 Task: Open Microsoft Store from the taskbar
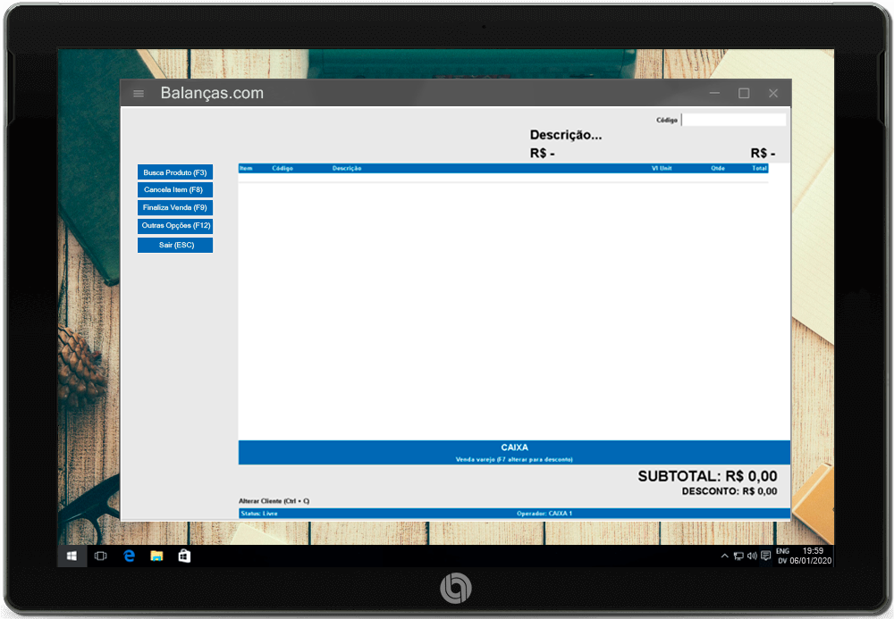pyautogui.click(x=184, y=556)
